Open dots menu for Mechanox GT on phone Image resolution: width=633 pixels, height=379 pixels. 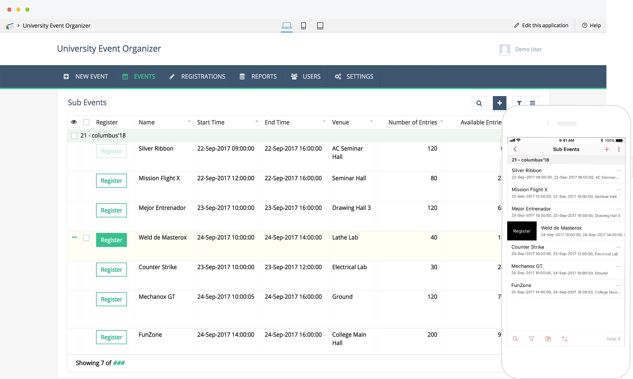click(619, 266)
